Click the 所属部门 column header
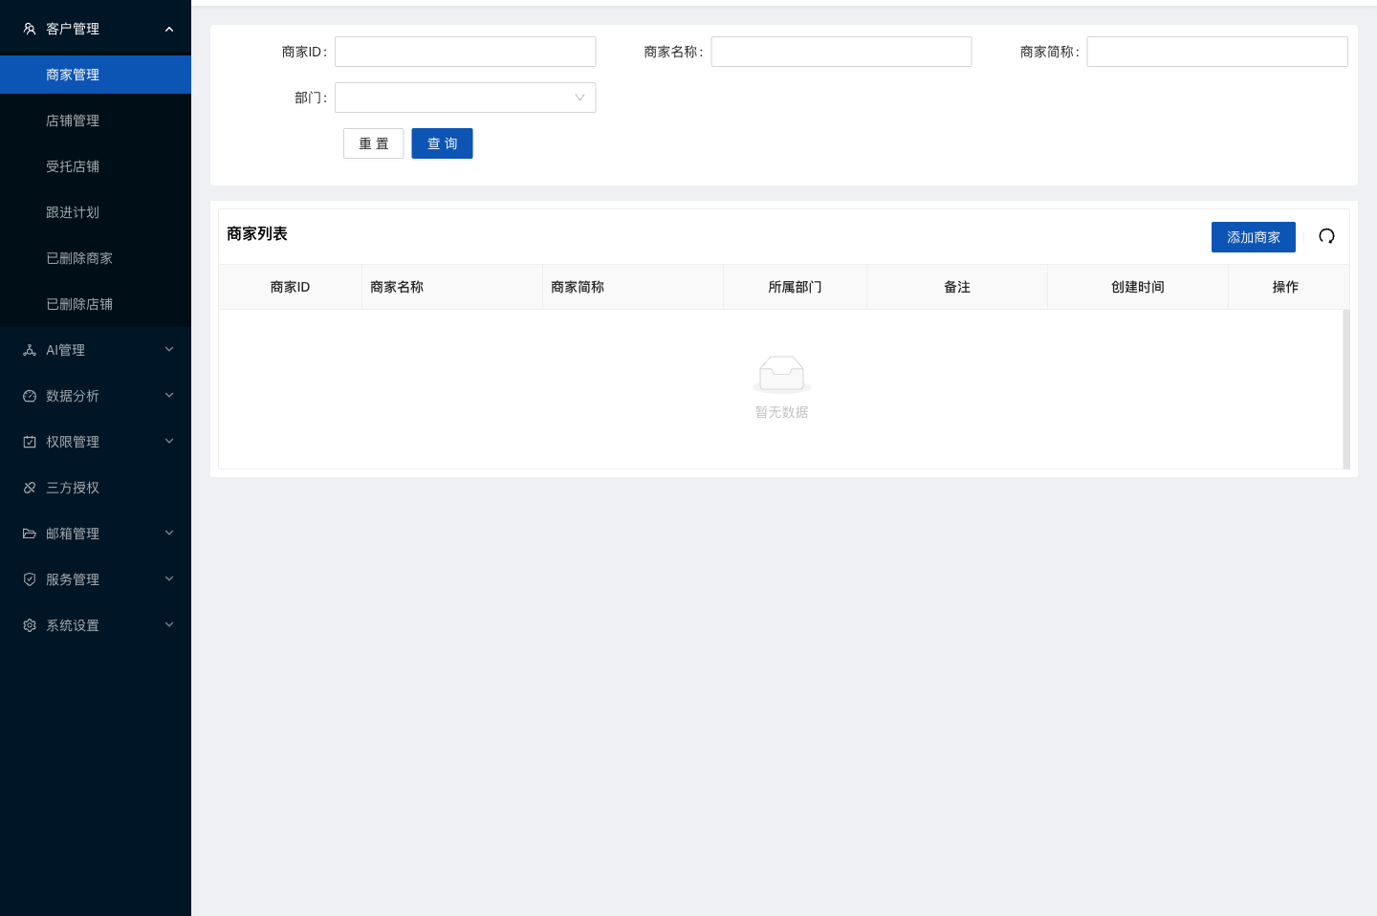 click(795, 287)
